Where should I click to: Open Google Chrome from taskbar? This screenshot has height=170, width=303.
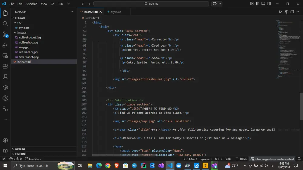coord(108,165)
